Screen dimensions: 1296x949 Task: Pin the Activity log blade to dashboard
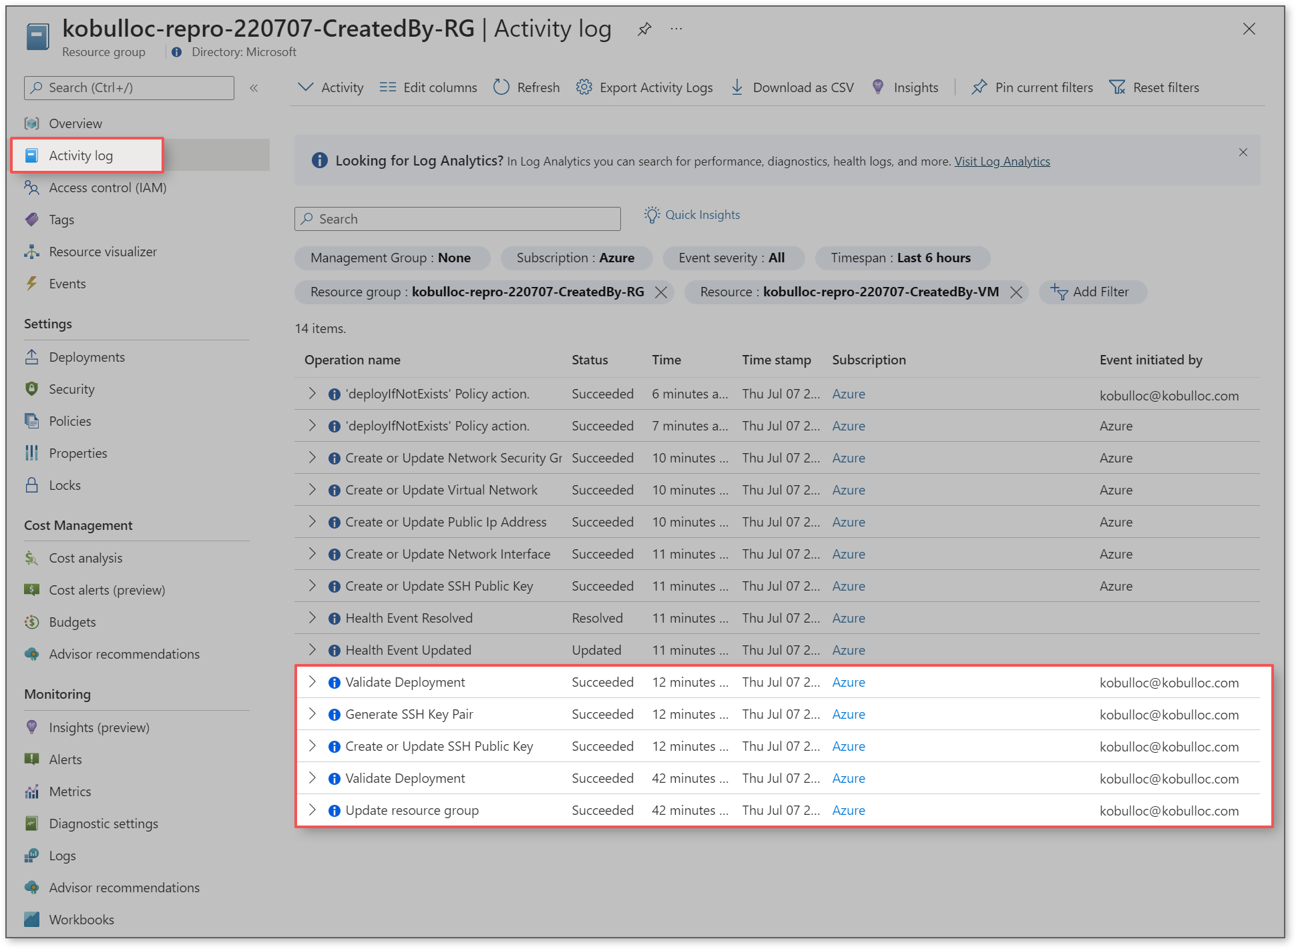tap(644, 29)
